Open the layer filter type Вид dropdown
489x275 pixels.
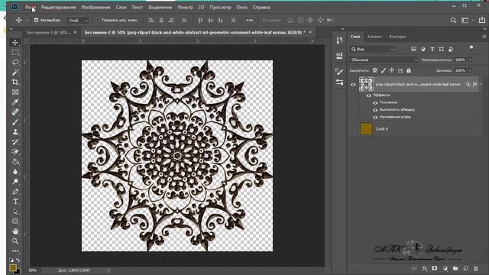coord(372,49)
